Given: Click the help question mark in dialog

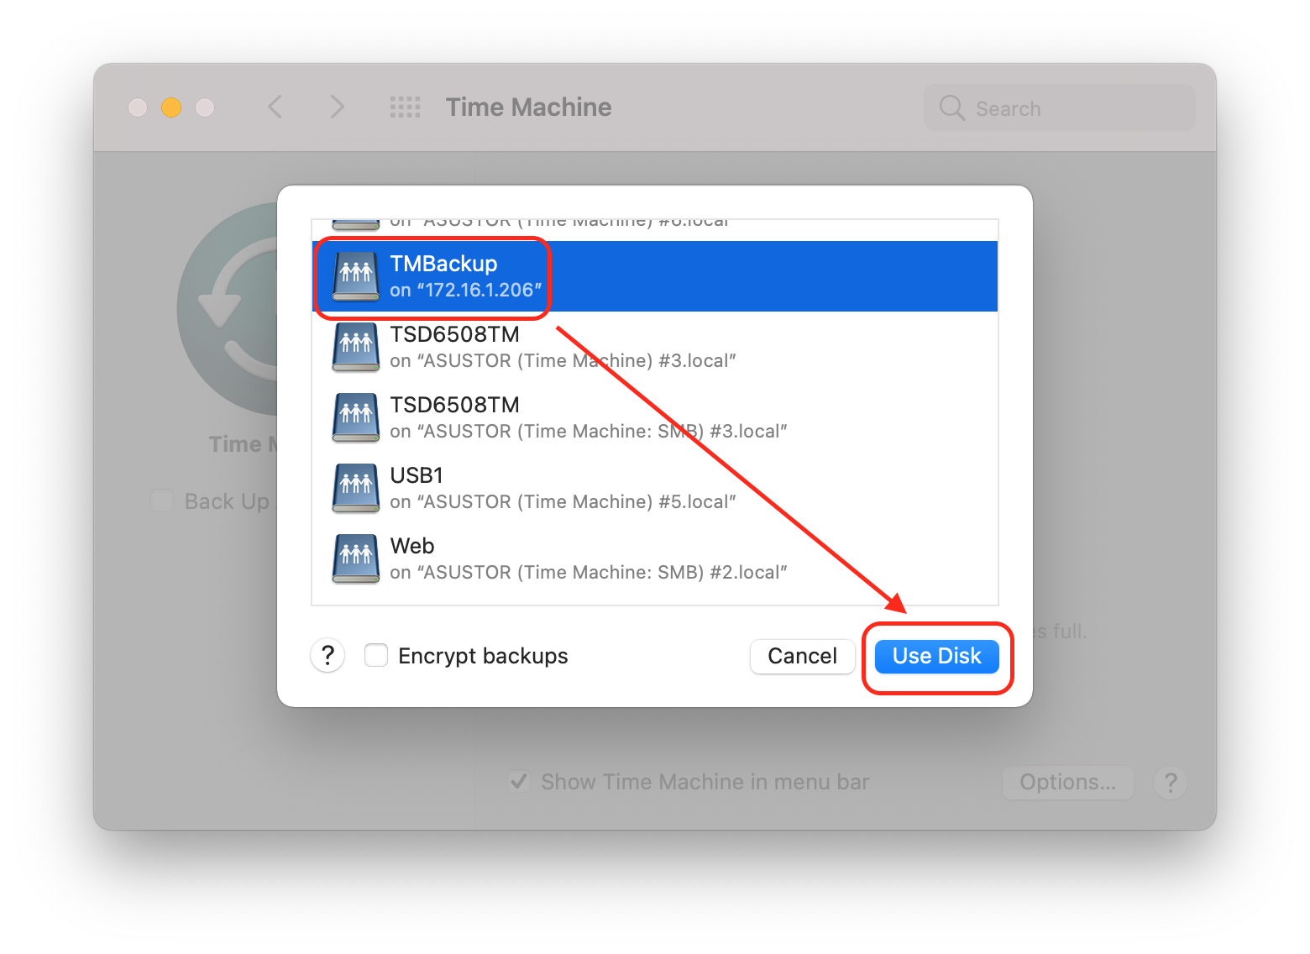Looking at the screenshot, I should click(x=327, y=656).
